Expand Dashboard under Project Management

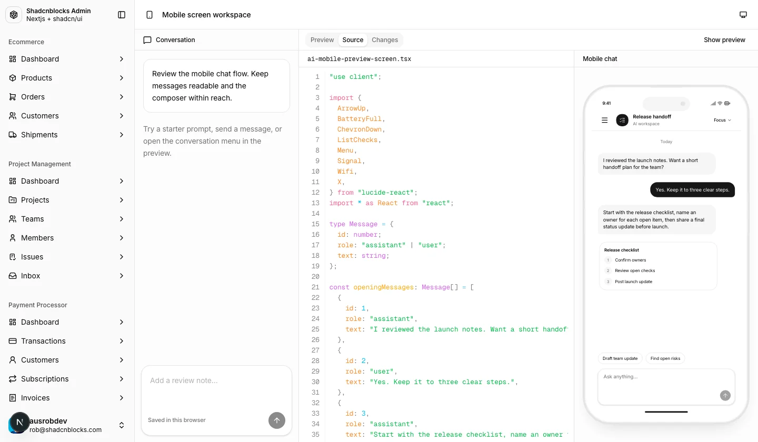(x=122, y=181)
